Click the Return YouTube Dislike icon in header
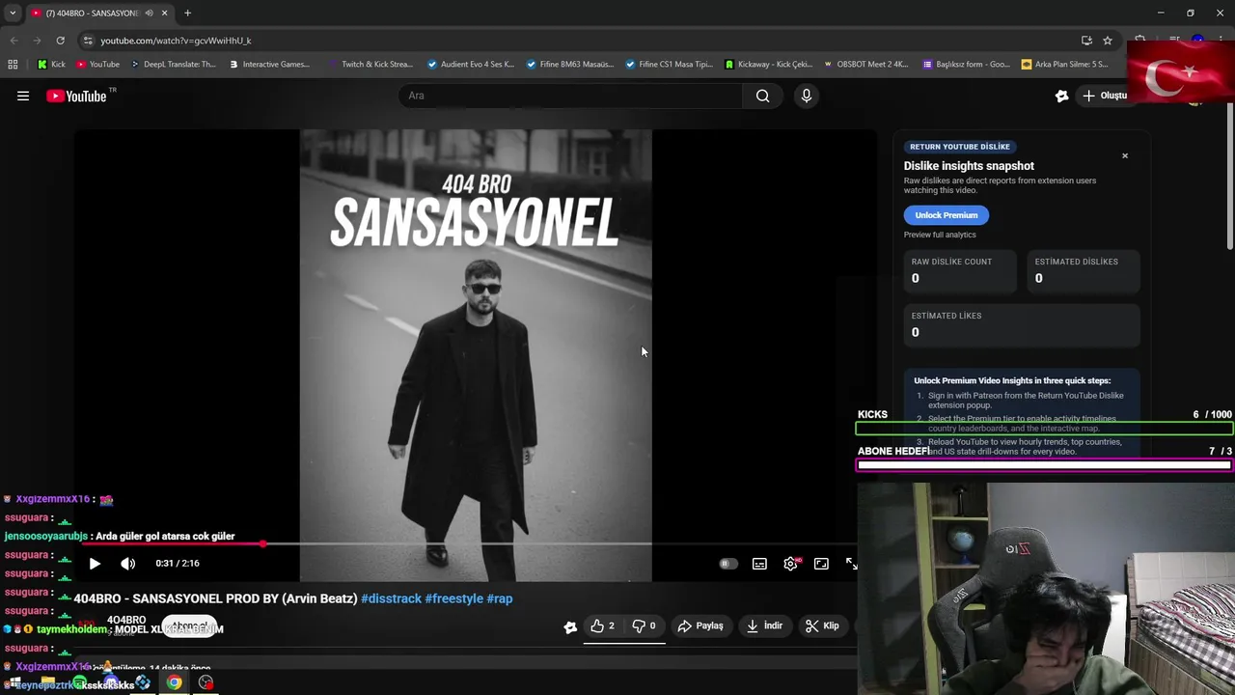Image resolution: width=1235 pixels, height=695 pixels. [1061, 96]
